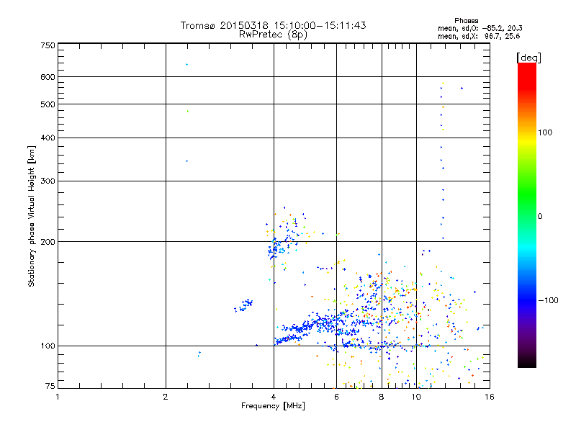Click the y-axis tick label '100'

pyautogui.click(x=48, y=346)
